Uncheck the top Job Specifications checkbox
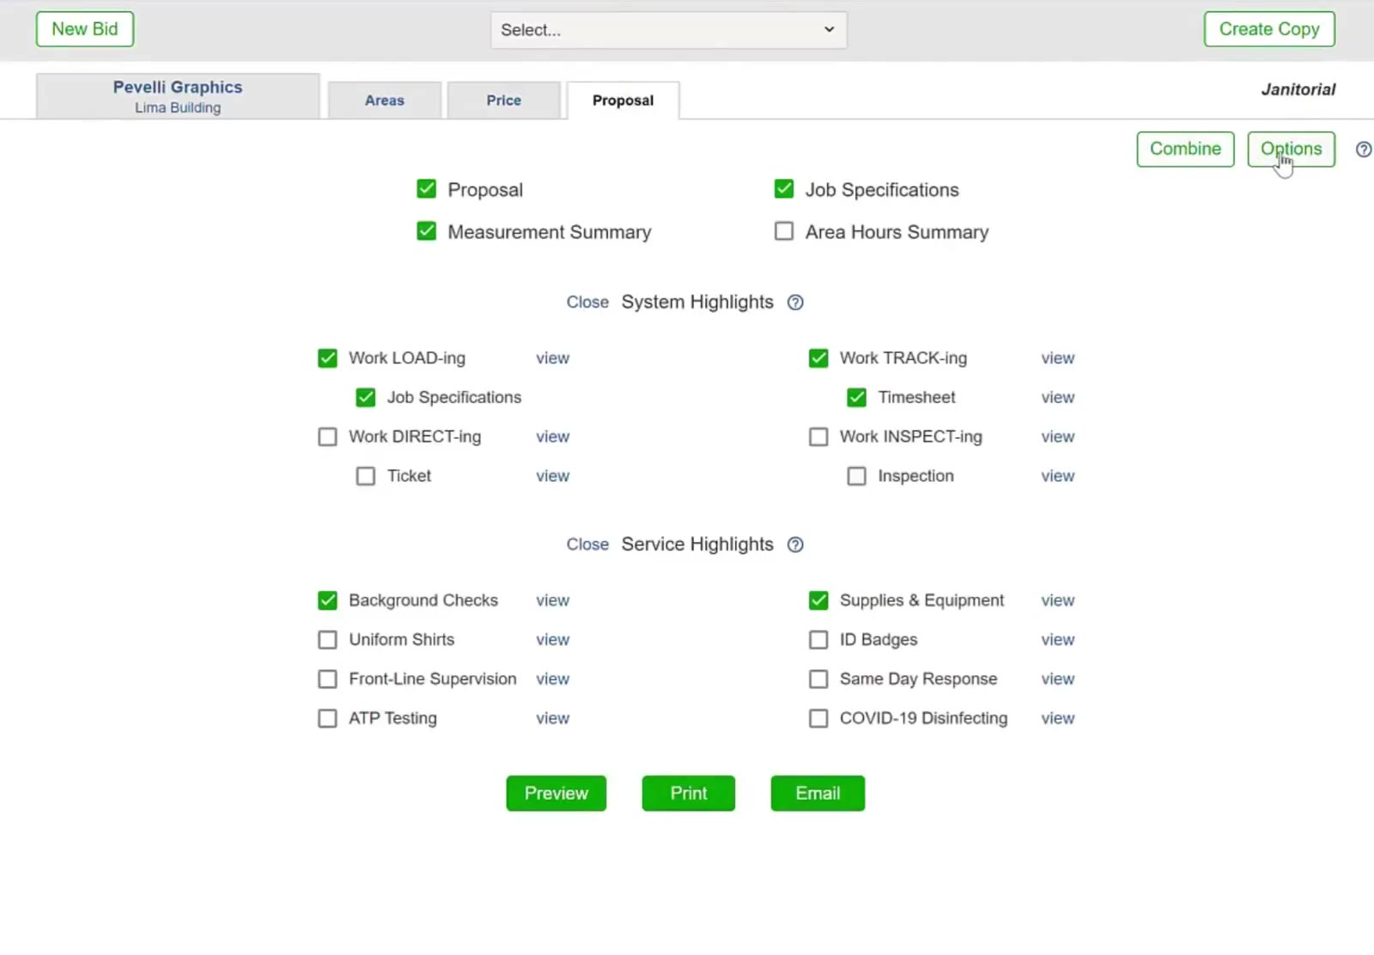 tap(783, 189)
